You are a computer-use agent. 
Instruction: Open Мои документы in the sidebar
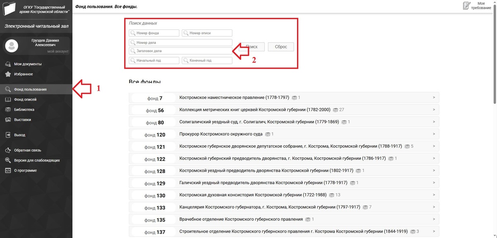pyautogui.click(x=28, y=64)
